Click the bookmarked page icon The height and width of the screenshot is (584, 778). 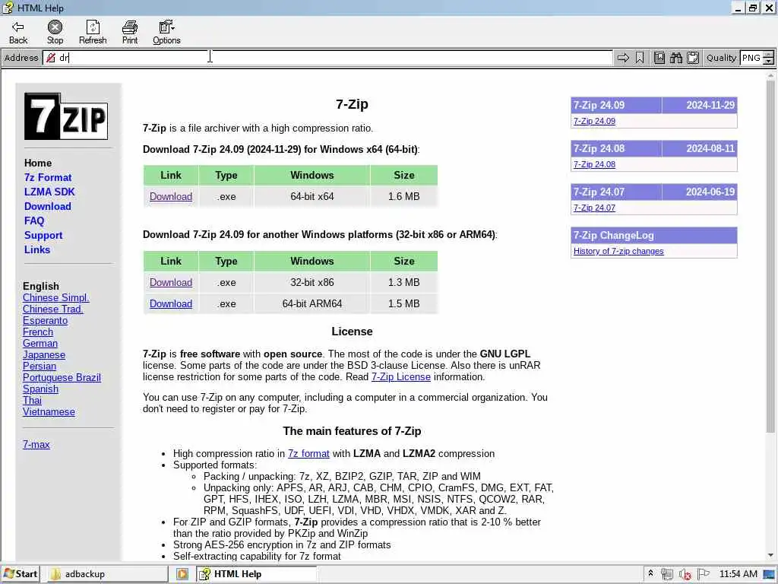659,58
